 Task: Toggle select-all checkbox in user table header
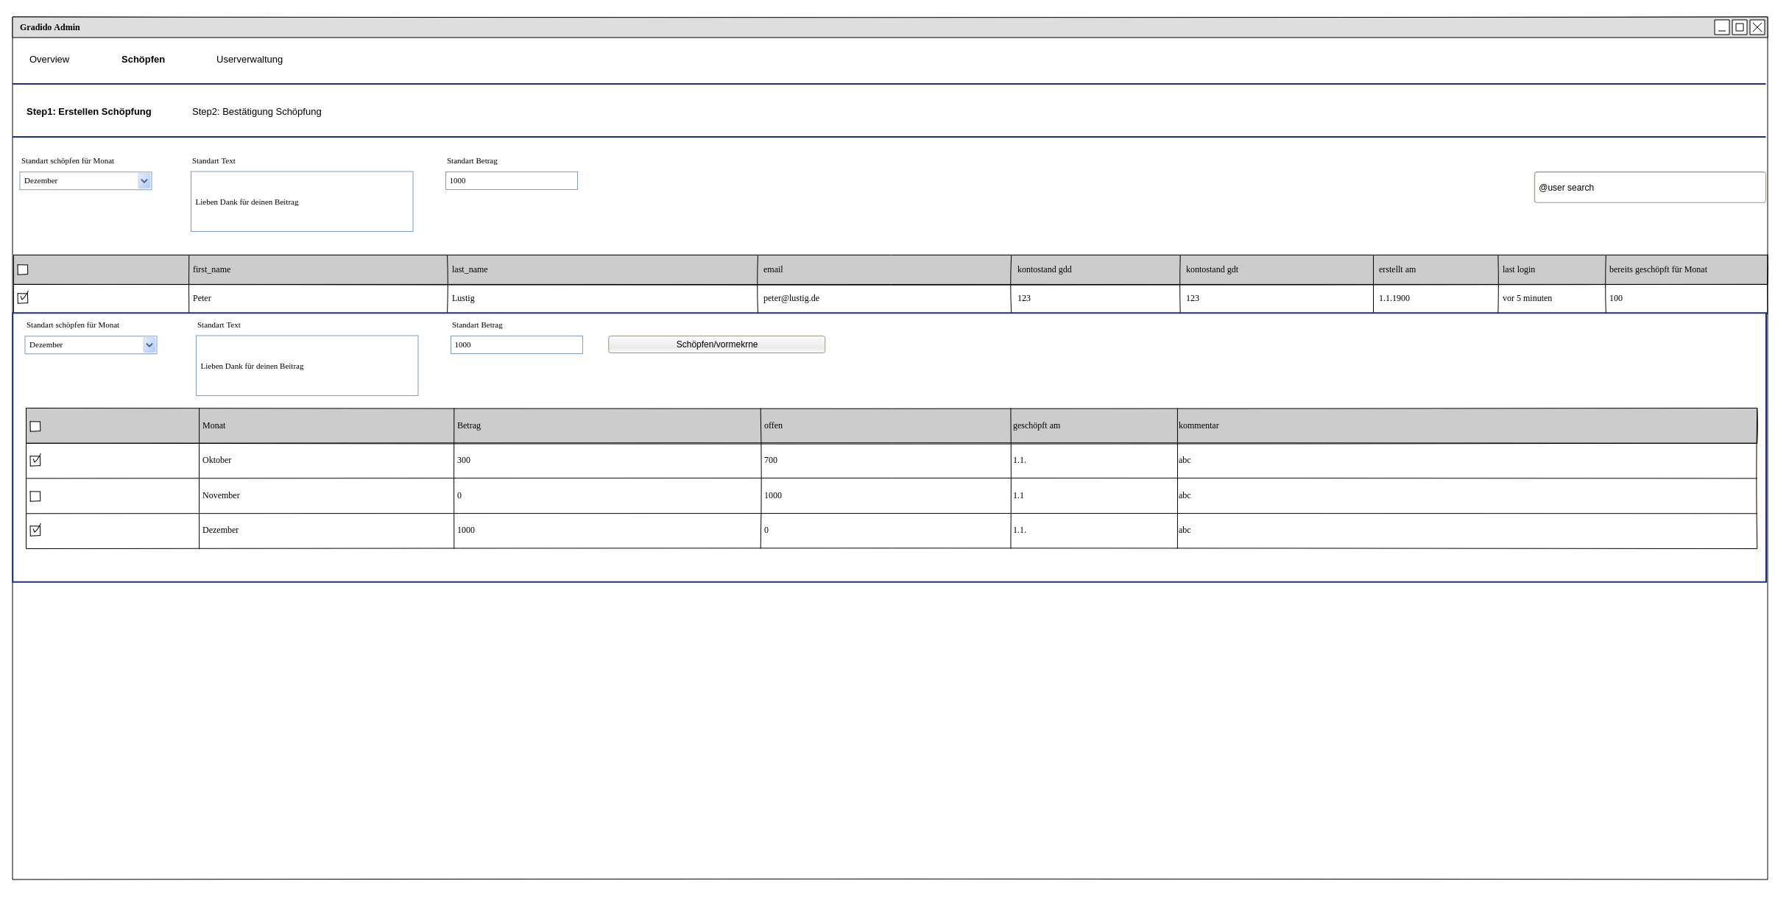click(23, 270)
